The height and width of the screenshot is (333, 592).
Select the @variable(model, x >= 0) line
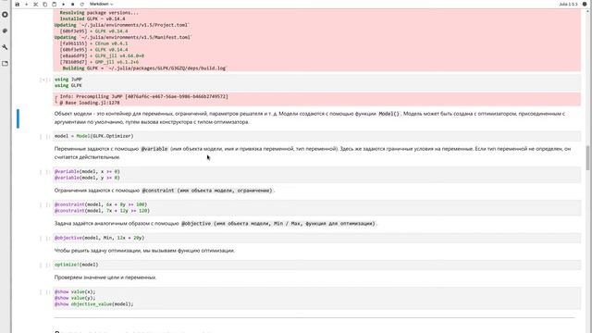[x=87, y=171]
